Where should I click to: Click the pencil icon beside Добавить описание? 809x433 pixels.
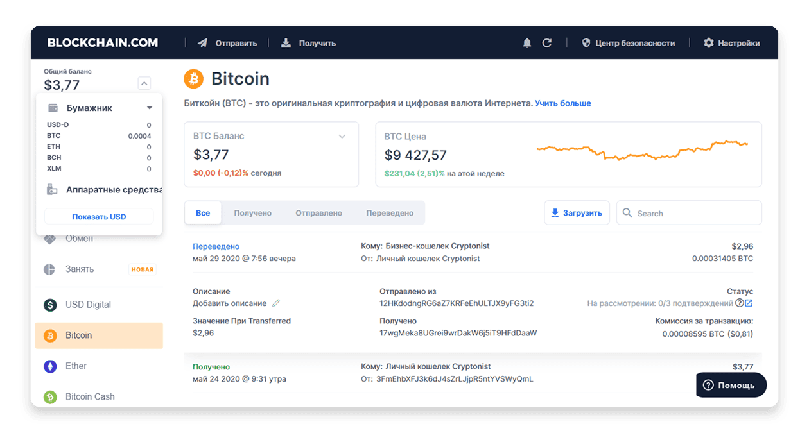[x=276, y=303]
